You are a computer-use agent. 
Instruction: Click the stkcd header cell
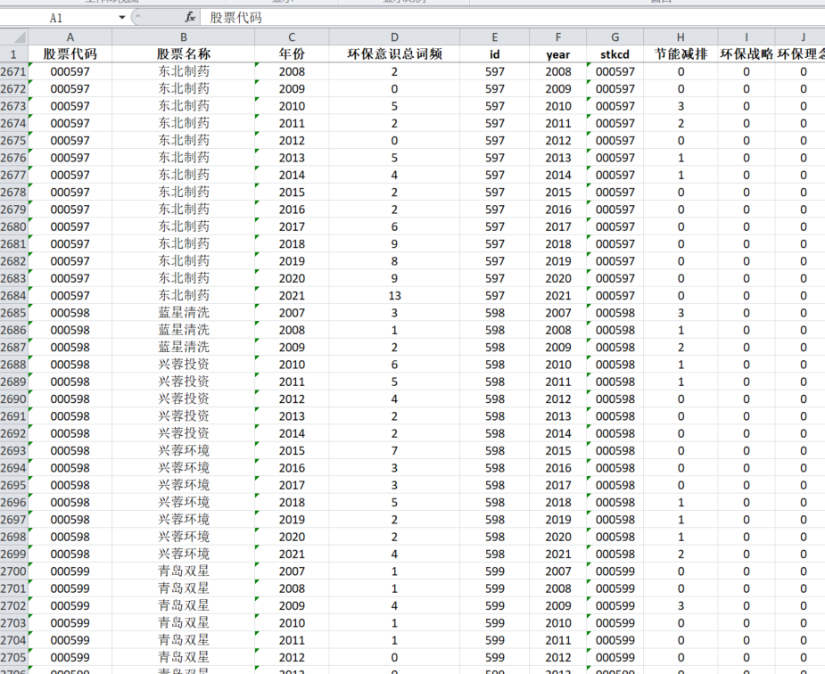(x=615, y=54)
